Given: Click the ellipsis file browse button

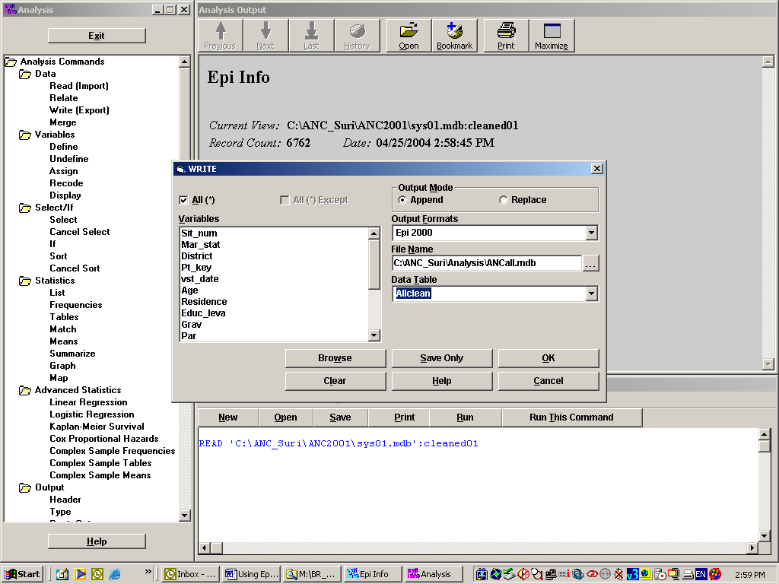Looking at the screenshot, I should (x=590, y=263).
